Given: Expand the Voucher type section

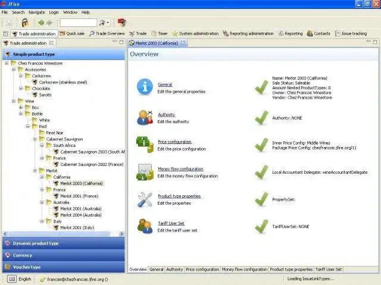Looking at the screenshot, I should (64, 267).
